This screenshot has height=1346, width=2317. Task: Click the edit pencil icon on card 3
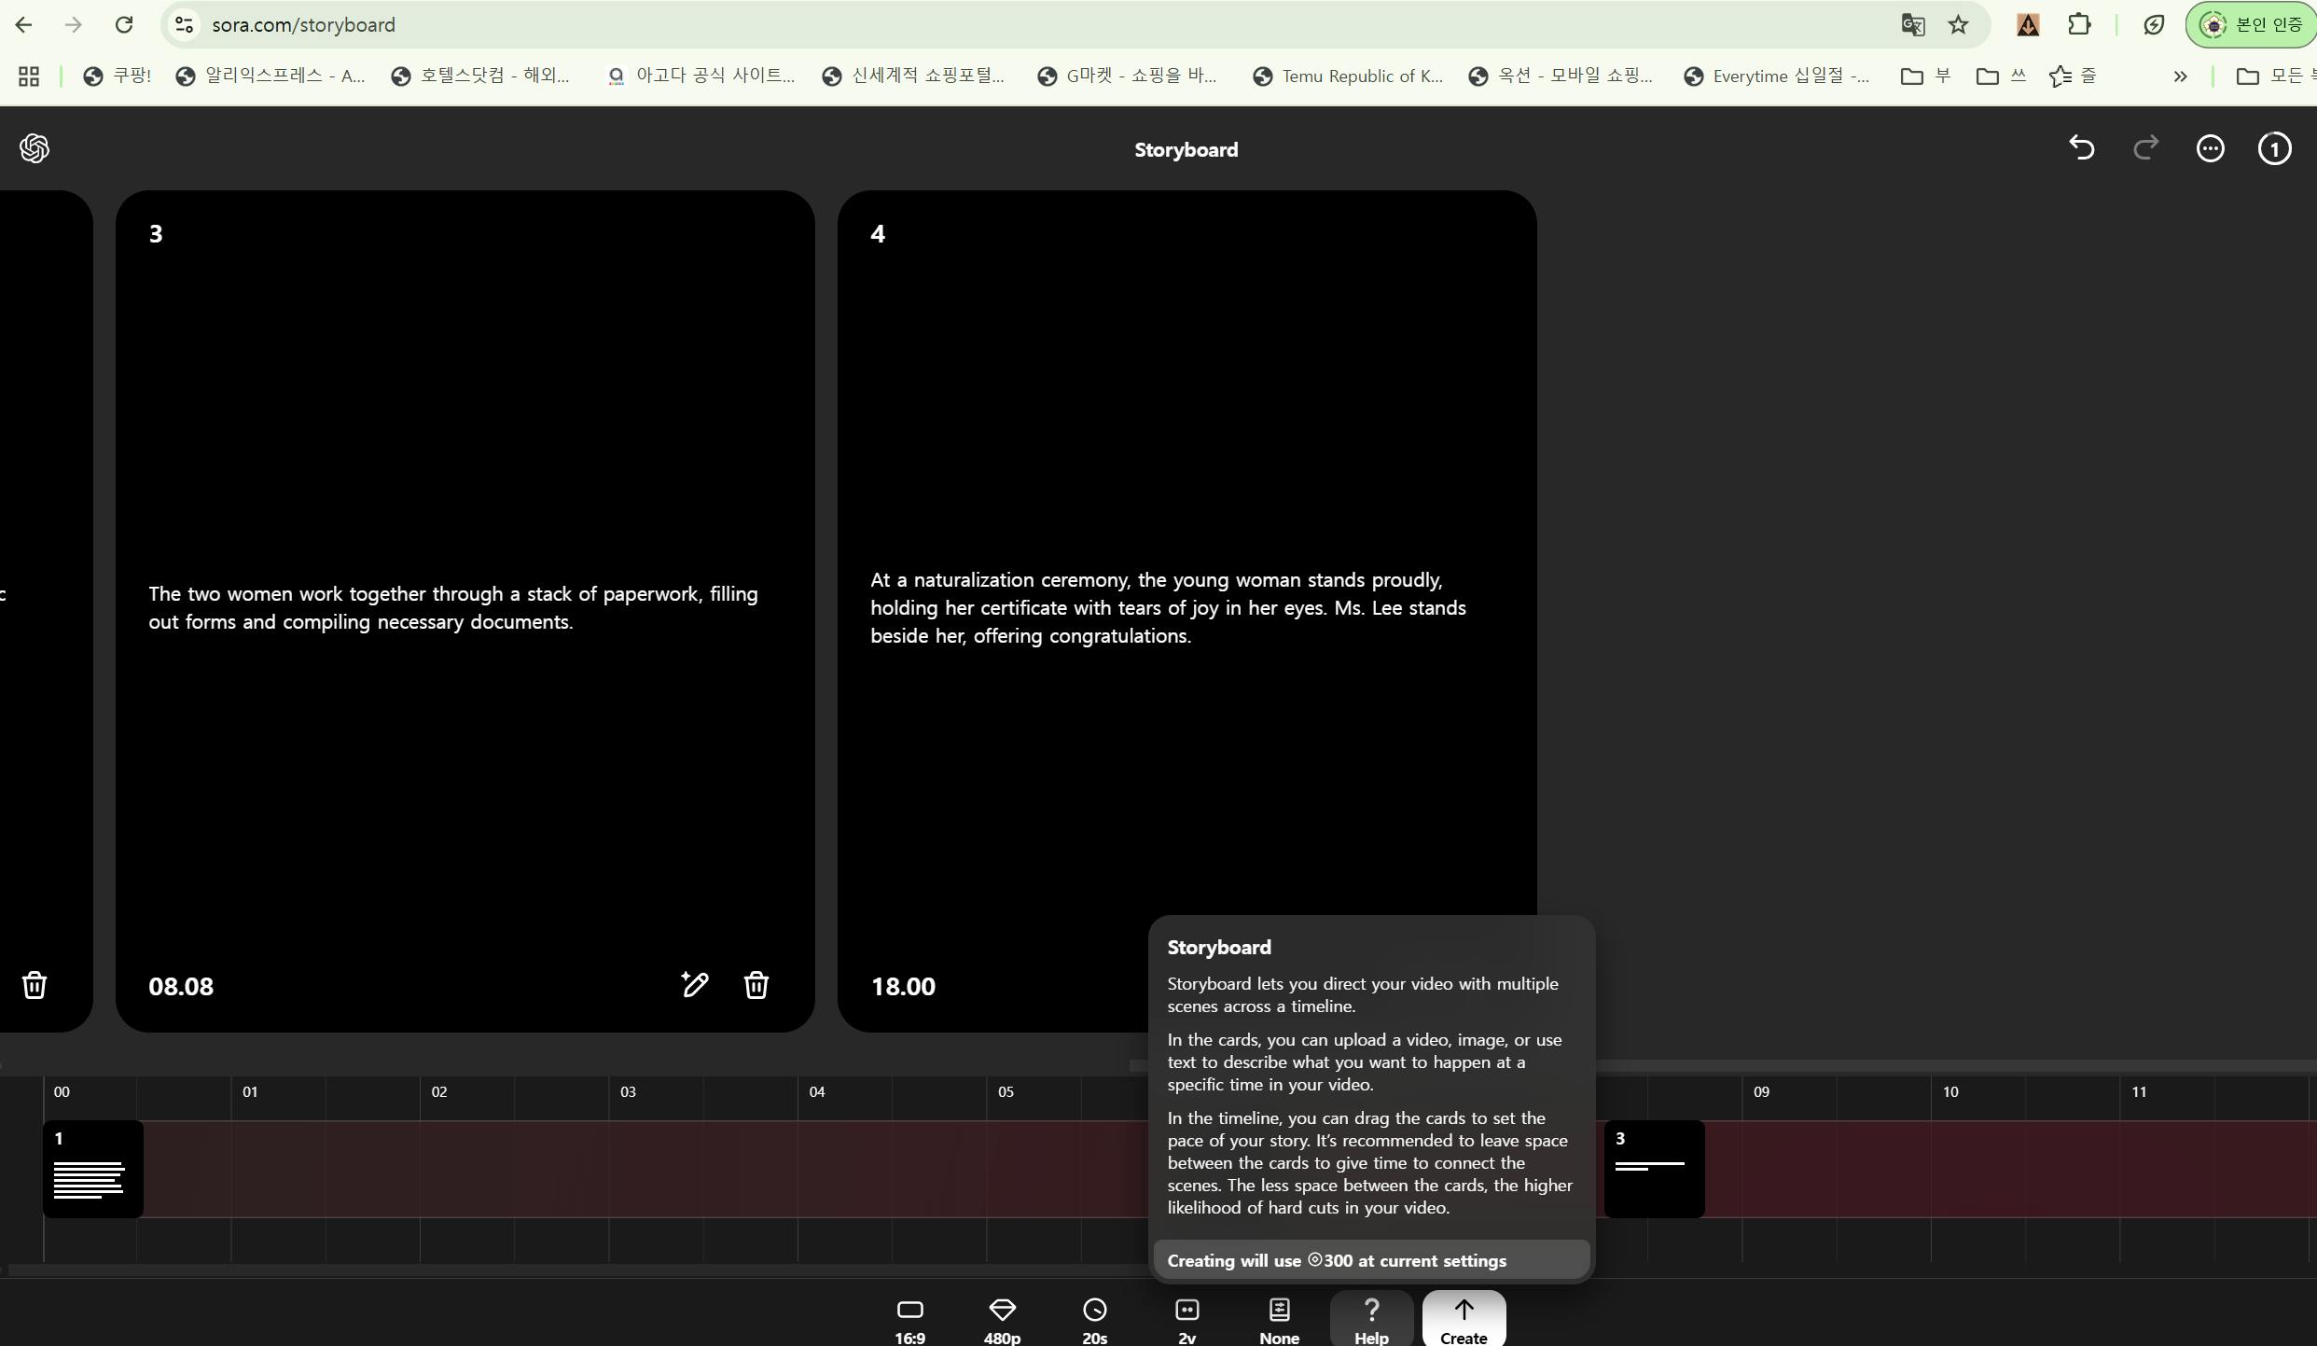coord(695,985)
